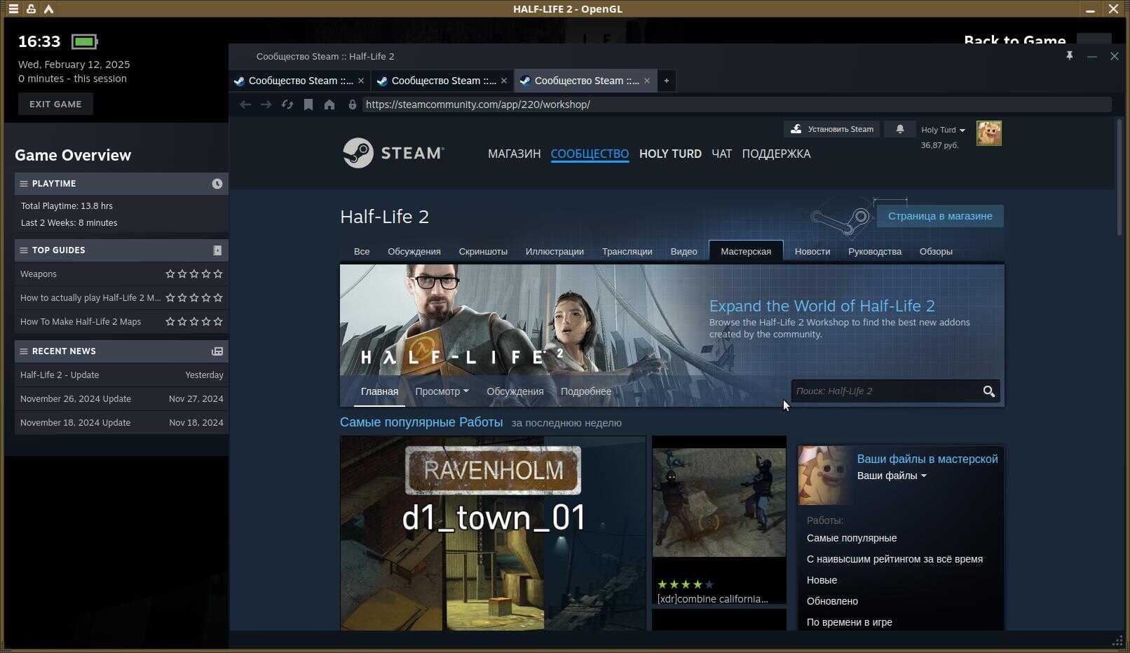
Task: Switch to the Трансляции tab
Action: pos(627,251)
